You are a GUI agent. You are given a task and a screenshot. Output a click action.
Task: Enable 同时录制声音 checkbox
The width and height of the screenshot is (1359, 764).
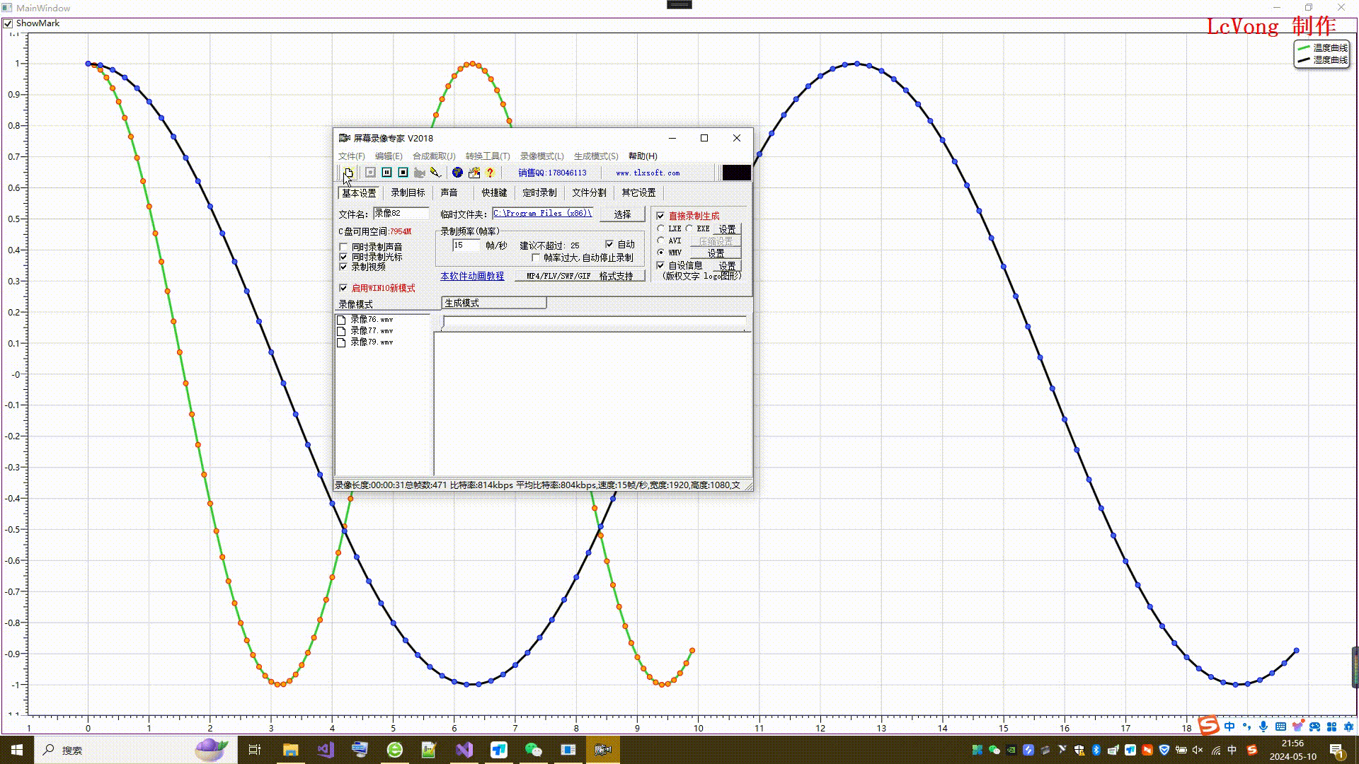[x=344, y=247]
